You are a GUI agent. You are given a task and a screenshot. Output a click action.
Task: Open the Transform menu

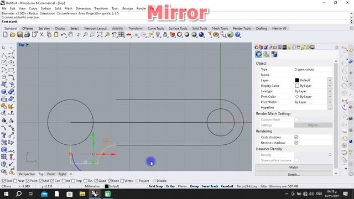click(x=101, y=8)
